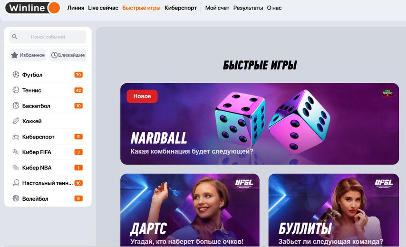Click the Winline logo
Image resolution: width=406 pixels, height=247 pixels.
(x=33, y=8)
